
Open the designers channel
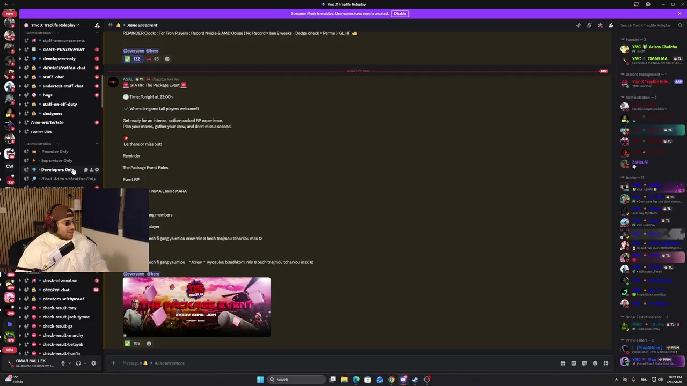click(53, 113)
